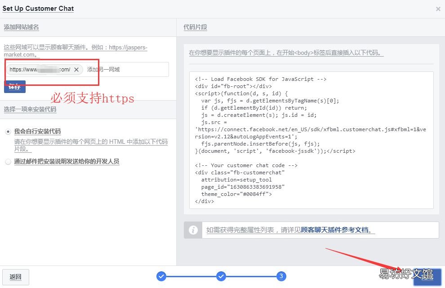Click the 请在你想要显示插件的每个网页上的 HTML hint text
The image size is (445, 288).
click(91, 145)
